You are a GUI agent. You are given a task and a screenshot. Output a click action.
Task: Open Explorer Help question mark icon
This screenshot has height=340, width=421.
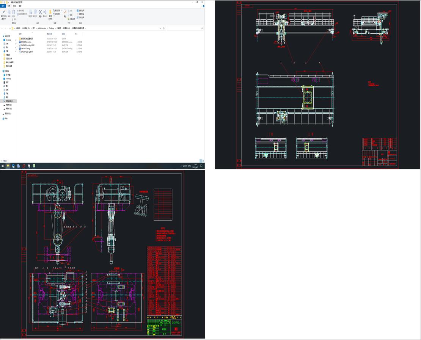click(204, 6)
